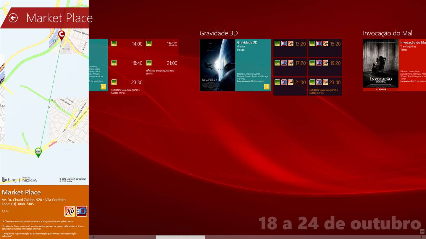Select the LEG icon on 14:00 showtime
The width and height of the screenshot is (426, 239).
point(114,44)
